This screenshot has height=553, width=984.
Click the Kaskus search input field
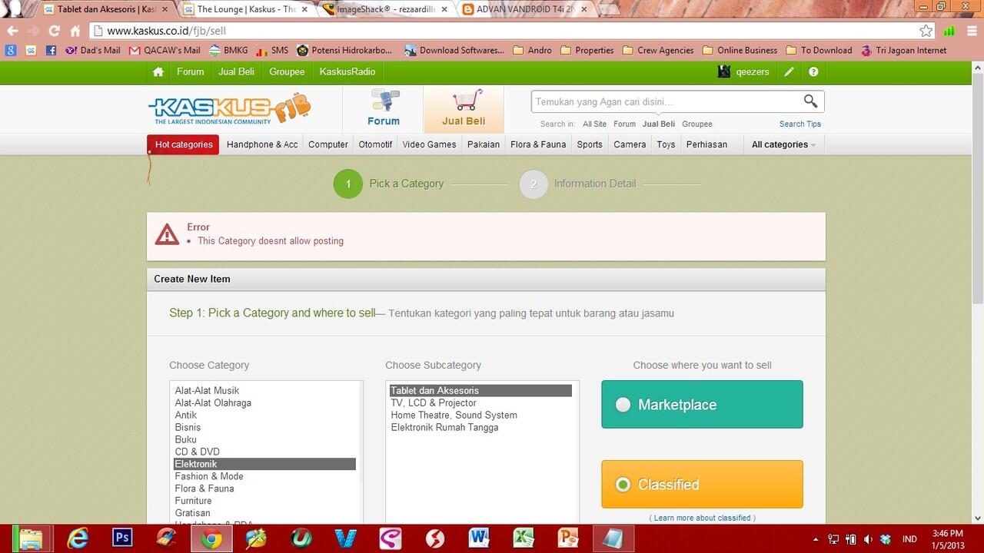click(x=667, y=101)
